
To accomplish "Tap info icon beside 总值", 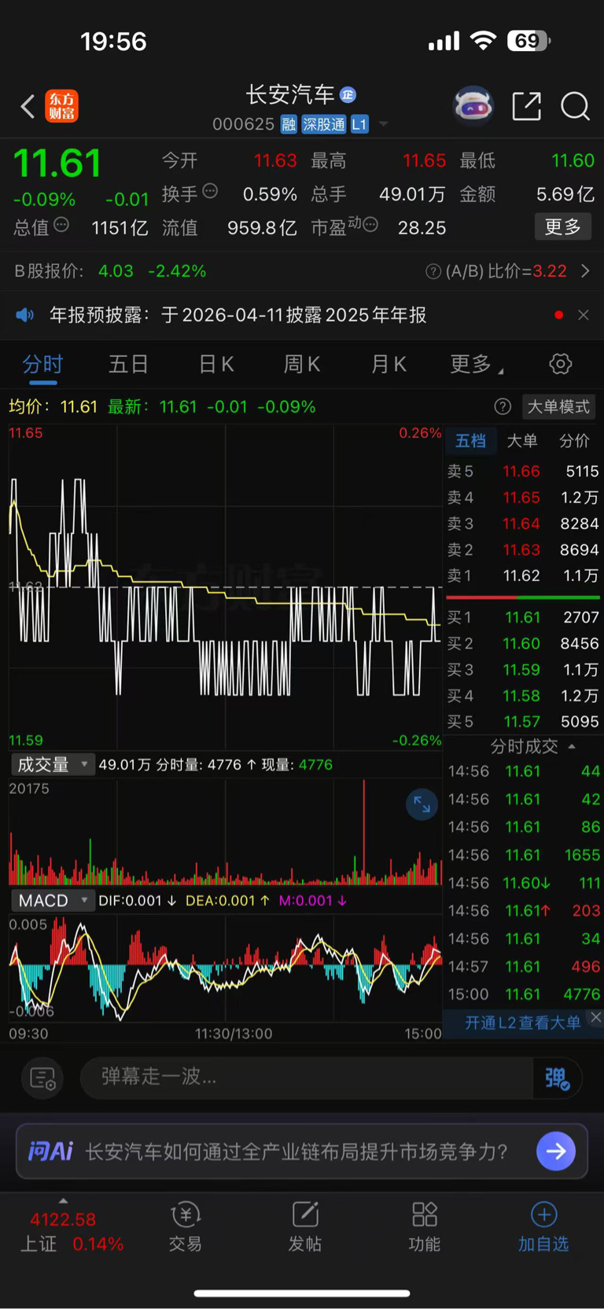I will coord(61,225).
